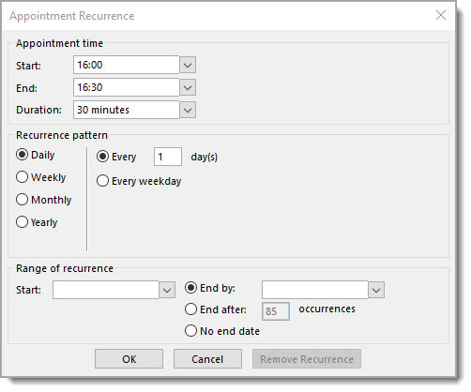
Task: Confirm recurrence with the OK button
Action: point(129,359)
